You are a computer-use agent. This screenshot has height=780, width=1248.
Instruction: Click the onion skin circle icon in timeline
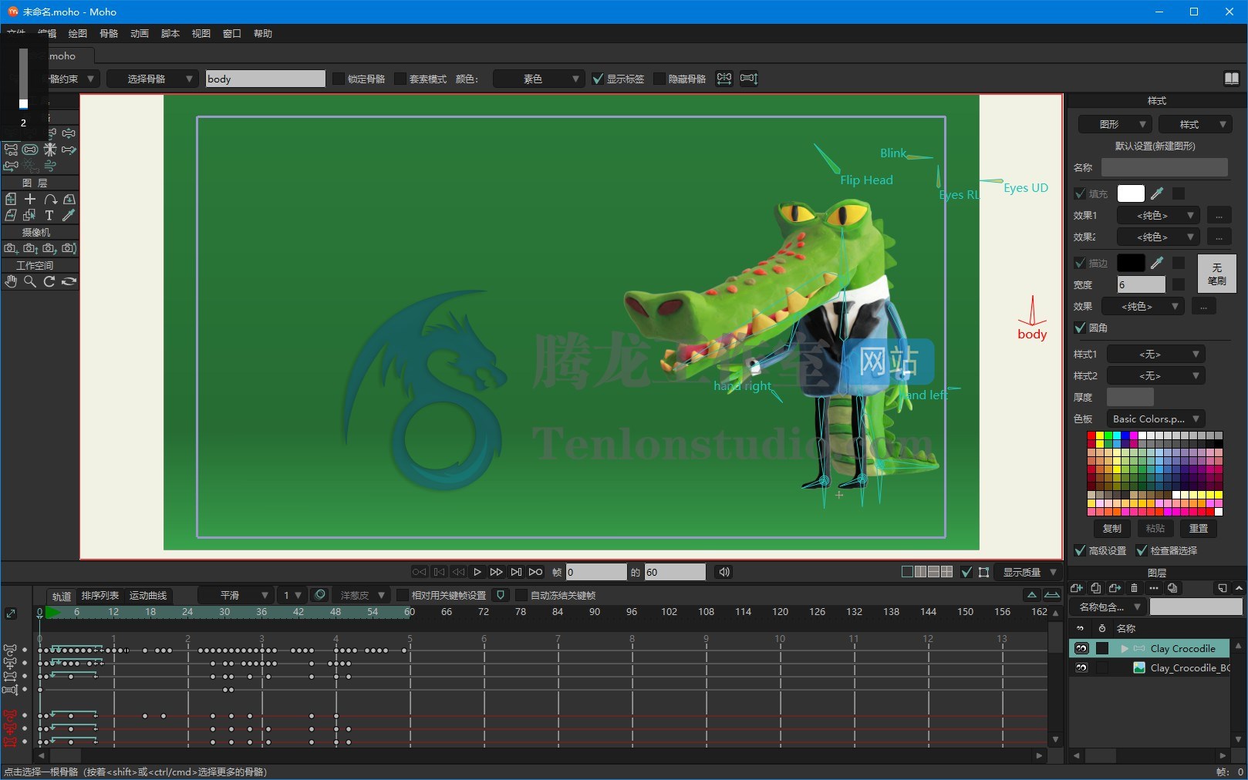pyautogui.click(x=320, y=595)
